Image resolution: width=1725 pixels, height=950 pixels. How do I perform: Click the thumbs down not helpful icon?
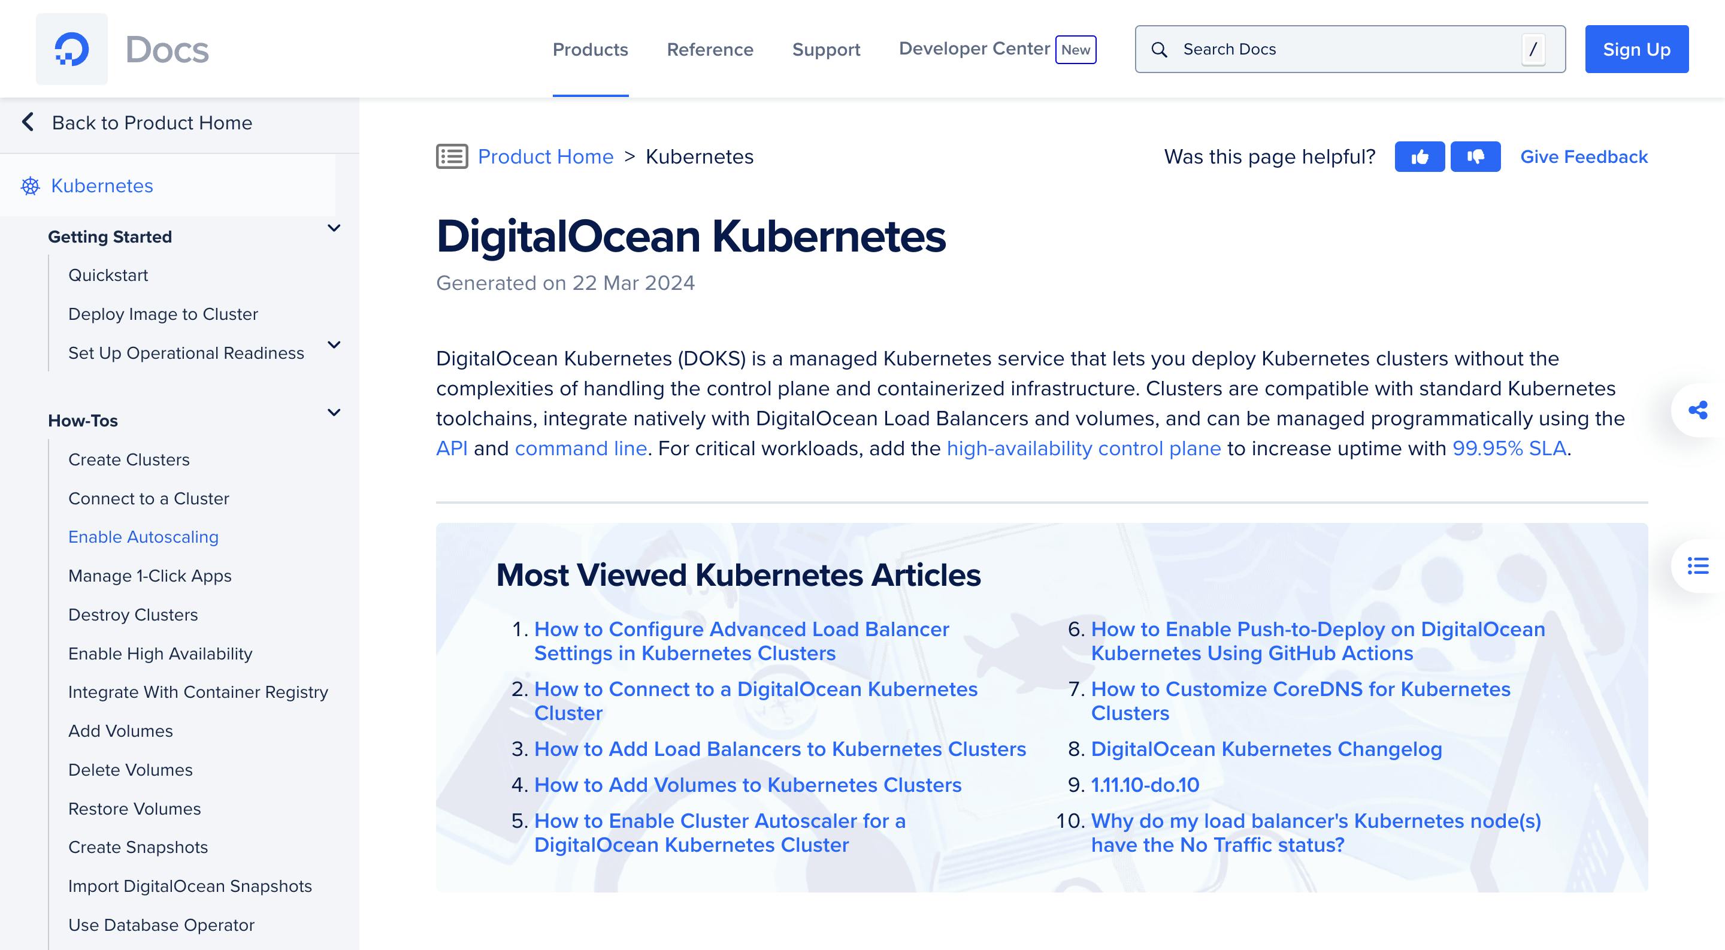[1475, 156]
